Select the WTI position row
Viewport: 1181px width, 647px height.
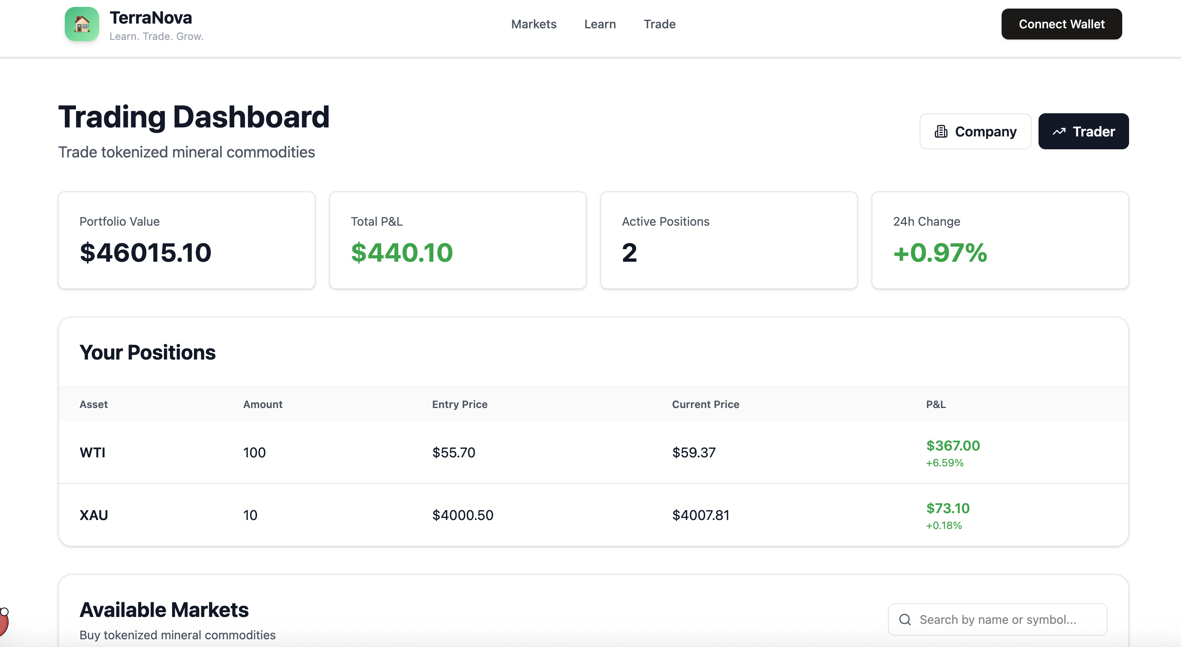click(x=593, y=453)
